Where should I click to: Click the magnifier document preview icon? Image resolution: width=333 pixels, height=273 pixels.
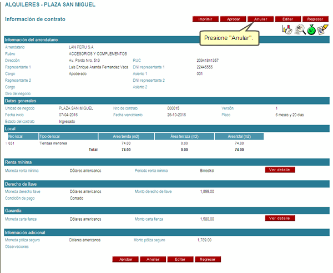point(300,30)
